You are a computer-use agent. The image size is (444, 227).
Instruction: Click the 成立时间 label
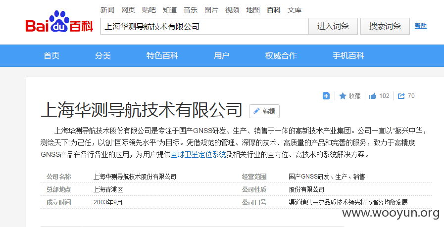[x=58, y=202]
